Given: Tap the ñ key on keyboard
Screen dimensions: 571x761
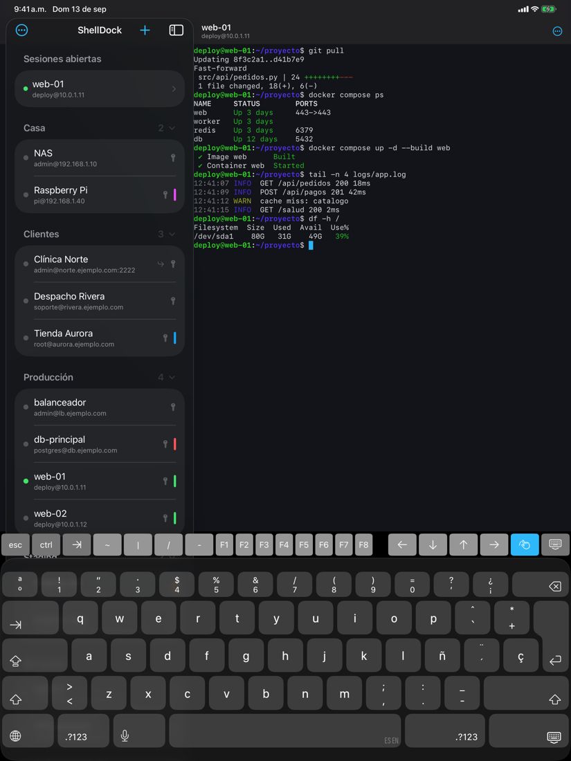Looking at the screenshot, I should pyautogui.click(x=442, y=655).
